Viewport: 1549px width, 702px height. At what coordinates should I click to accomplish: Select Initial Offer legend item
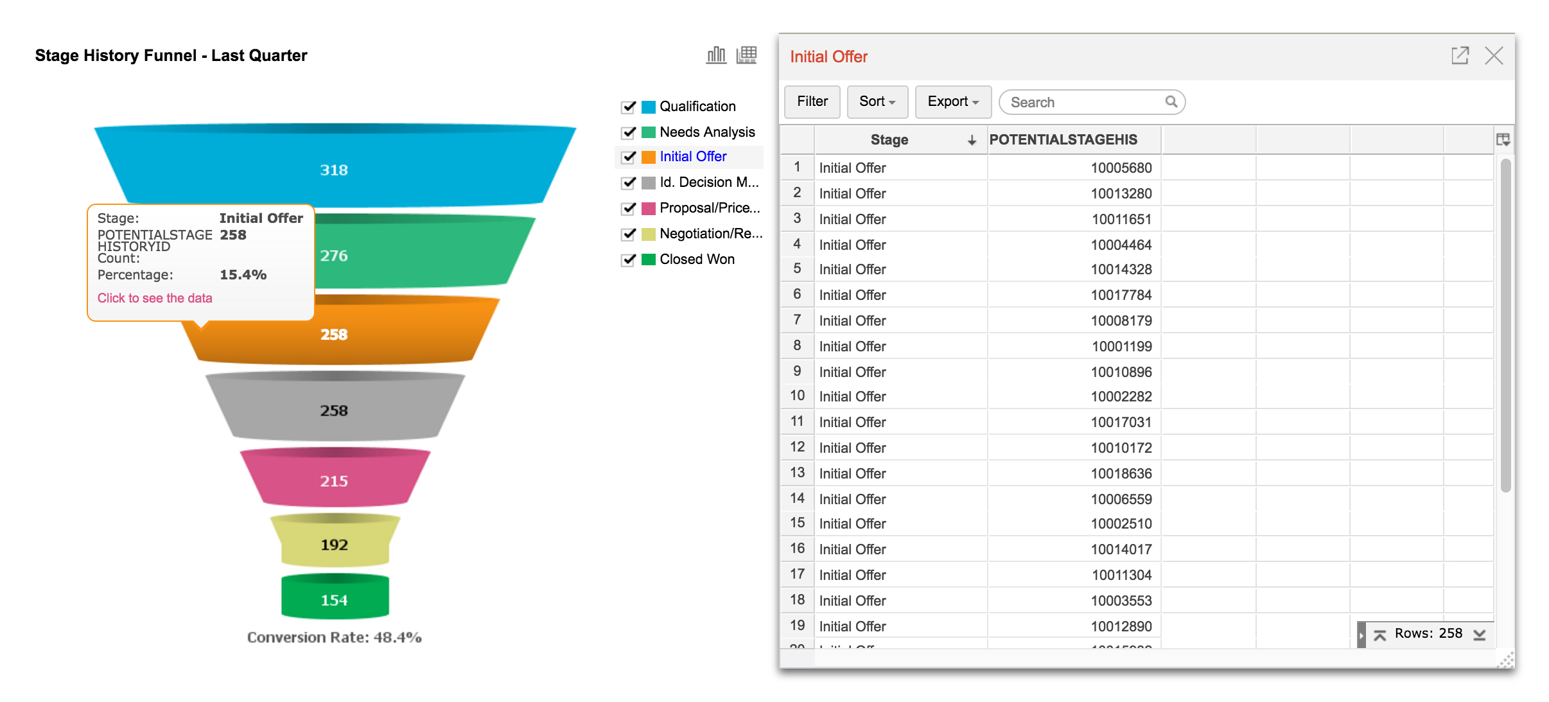click(692, 157)
